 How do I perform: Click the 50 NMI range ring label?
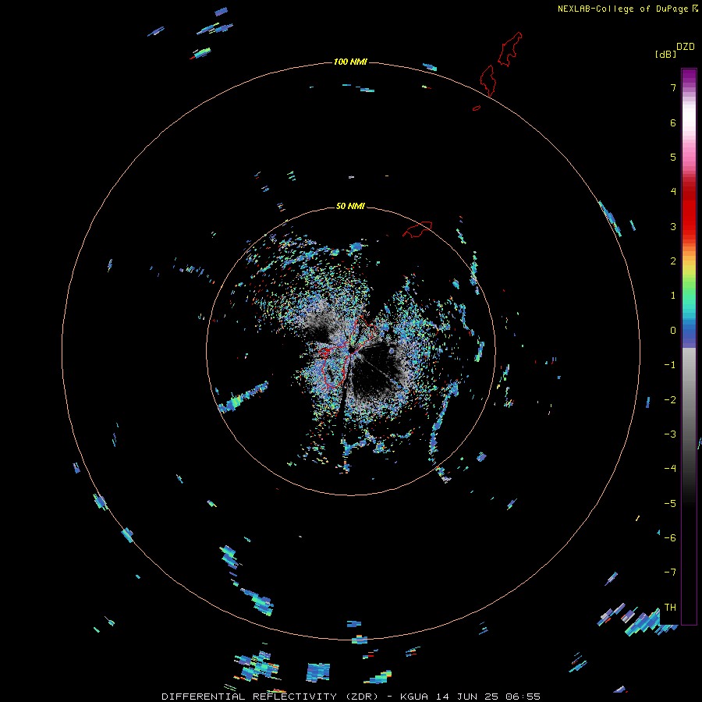pyautogui.click(x=350, y=206)
